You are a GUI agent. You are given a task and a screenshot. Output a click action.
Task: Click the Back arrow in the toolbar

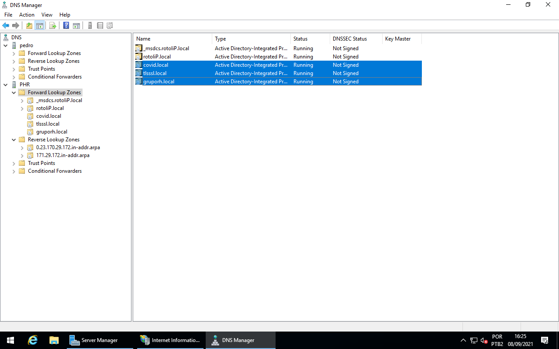click(6, 26)
